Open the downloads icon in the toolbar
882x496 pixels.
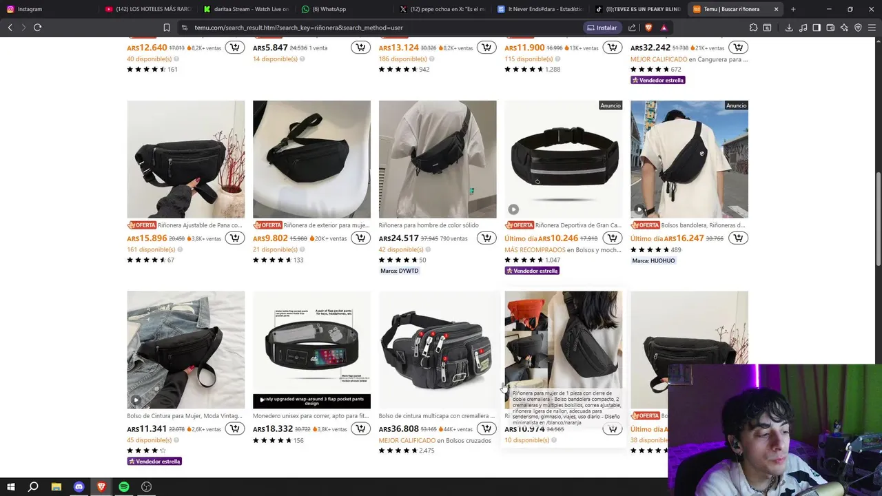pos(789,28)
